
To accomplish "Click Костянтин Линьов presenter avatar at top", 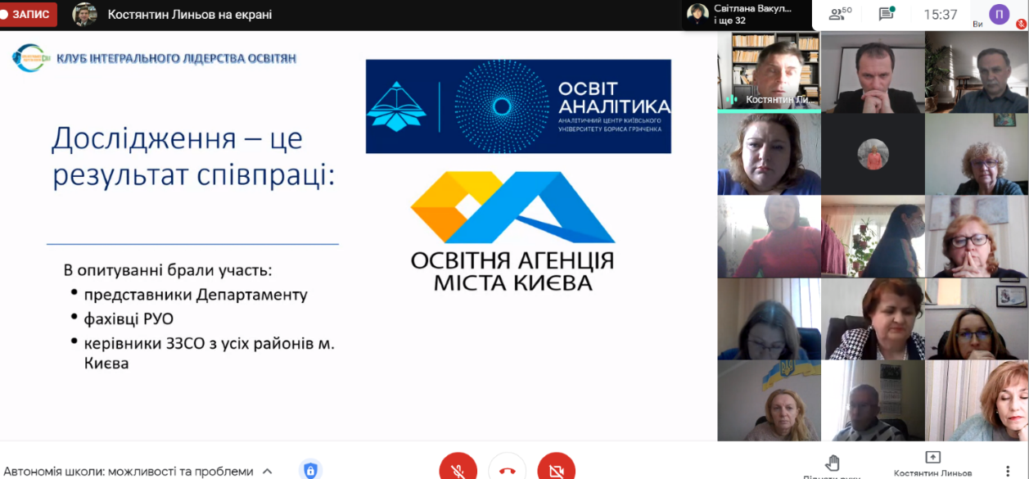I will [x=84, y=14].
